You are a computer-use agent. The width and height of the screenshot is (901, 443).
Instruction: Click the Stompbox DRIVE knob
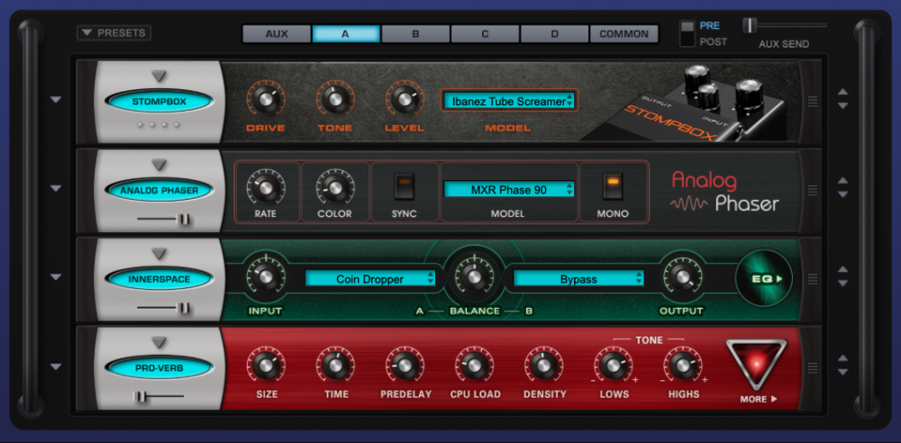pyautogui.click(x=266, y=99)
